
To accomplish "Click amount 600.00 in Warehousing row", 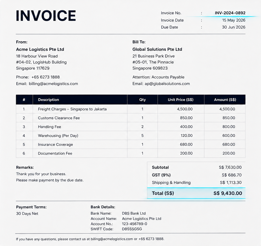I will pyautogui.click(x=229, y=136).
